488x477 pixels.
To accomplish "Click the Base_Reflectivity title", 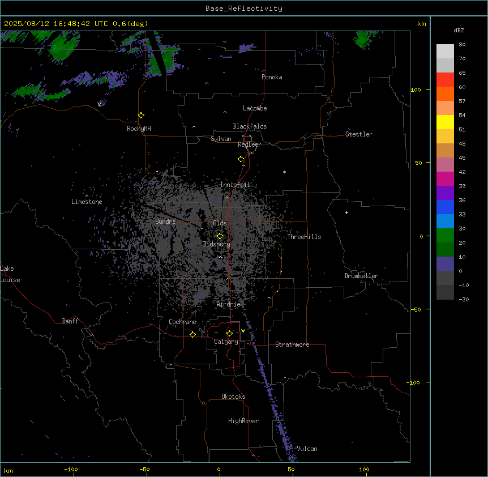I will pyautogui.click(x=244, y=8).
